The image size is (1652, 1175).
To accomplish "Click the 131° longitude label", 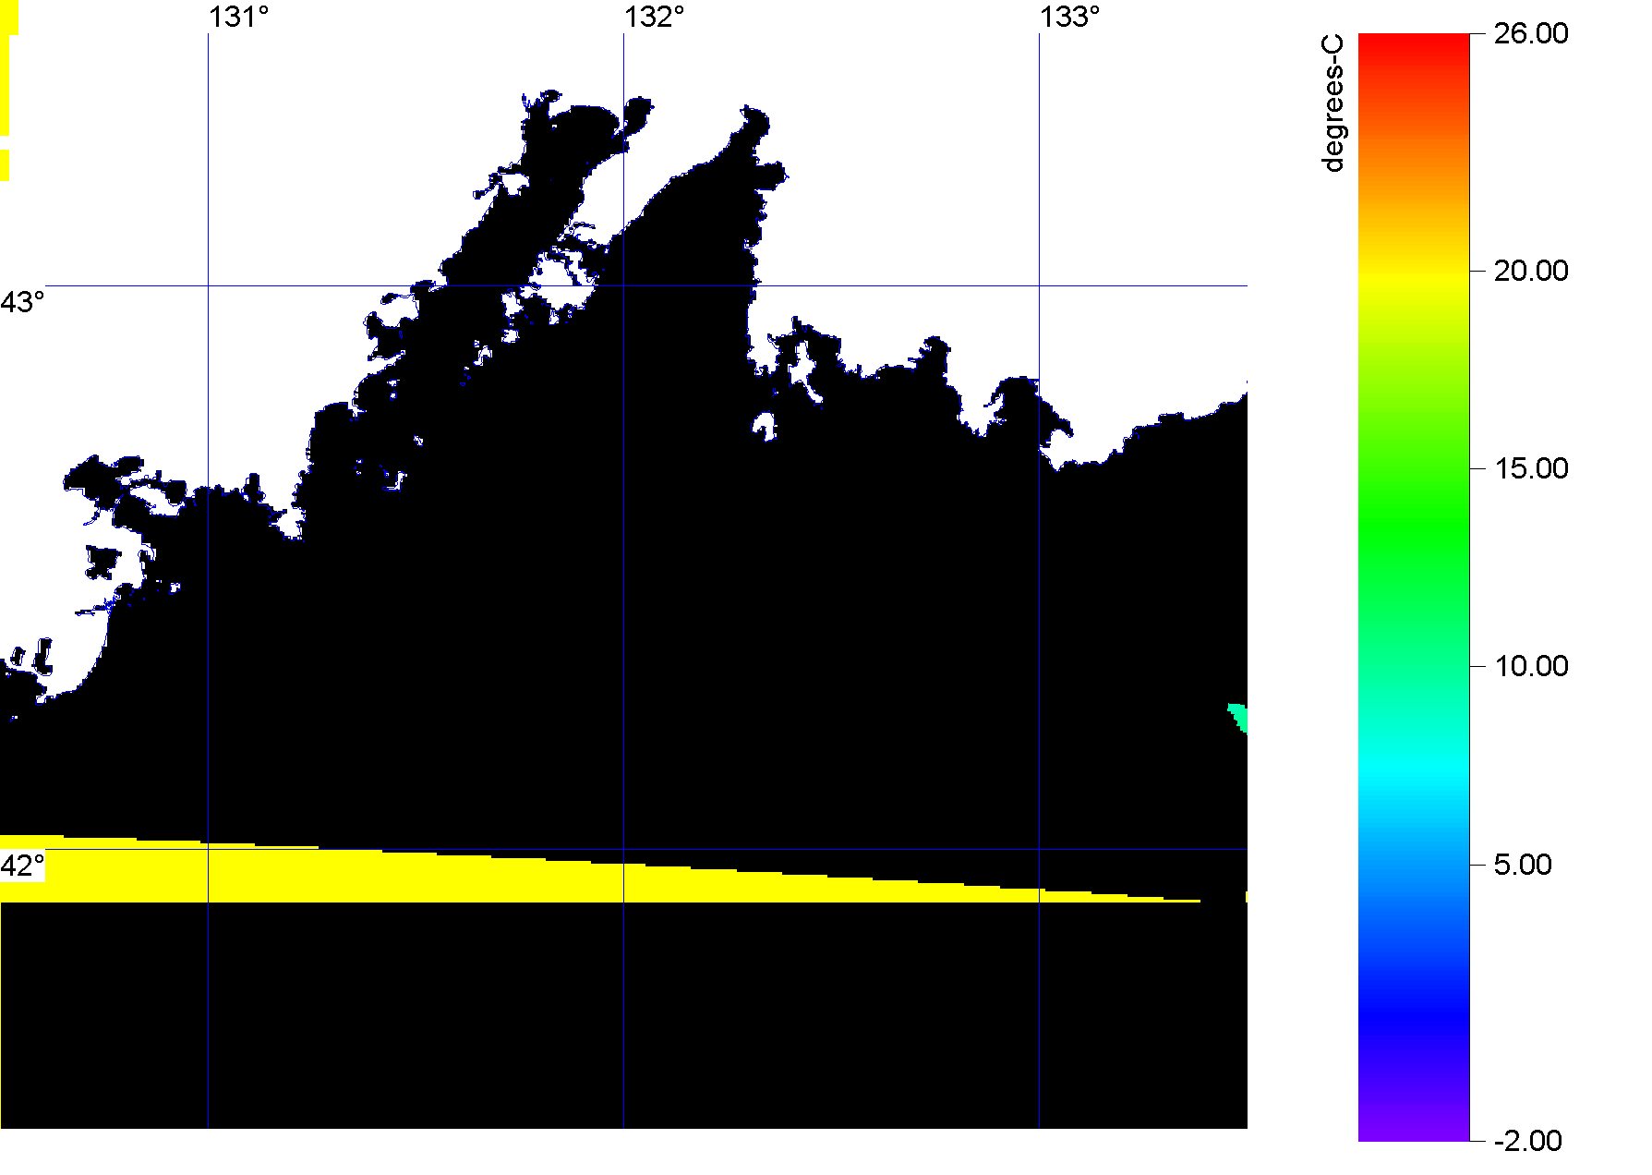I will pyautogui.click(x=238, y=17).
